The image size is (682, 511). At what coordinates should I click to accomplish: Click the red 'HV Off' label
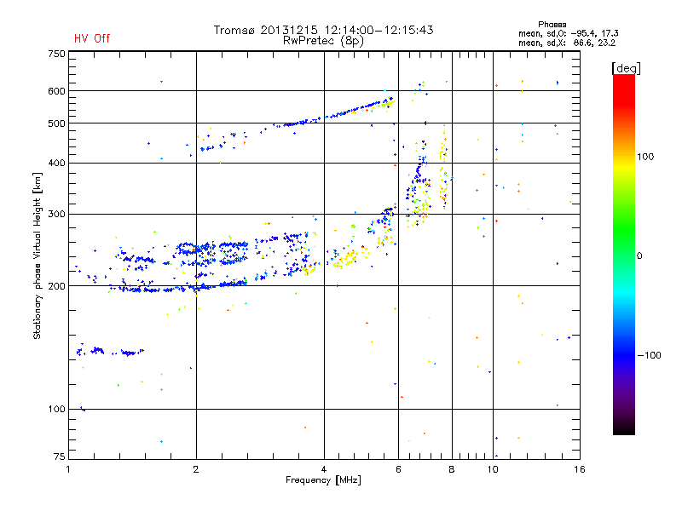(92, 38)
